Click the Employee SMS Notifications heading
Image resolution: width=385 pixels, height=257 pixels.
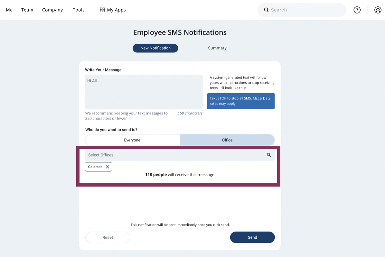180,32
